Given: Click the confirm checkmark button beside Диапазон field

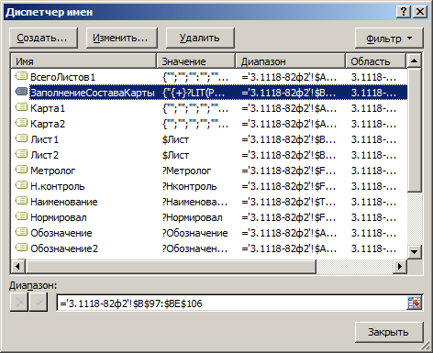Looking at the screenshot, I should pyautogui.click(x=39, y=303).
